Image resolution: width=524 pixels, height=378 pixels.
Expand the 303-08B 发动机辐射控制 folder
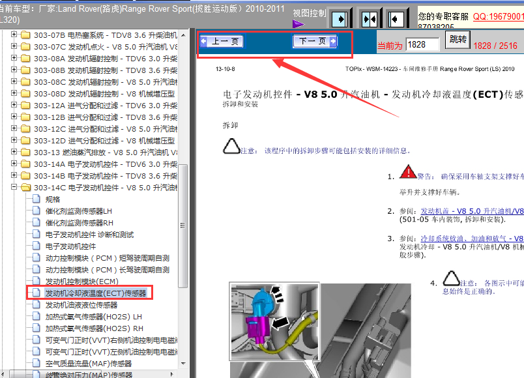[14, 70]
